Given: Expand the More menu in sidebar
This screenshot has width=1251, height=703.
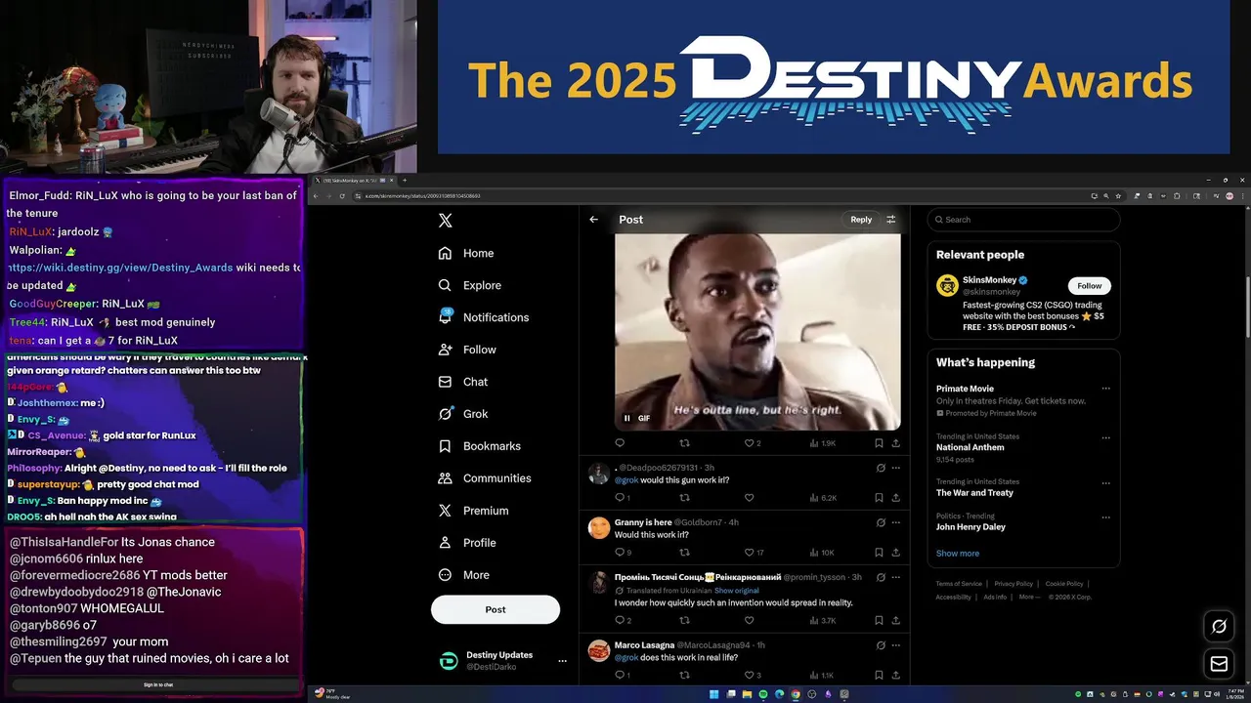Looking at the screenshot, I should (x=463, y=575).
